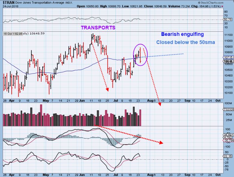This screenshot has height=177, width=234.
Task: Click the 25M volume axis label
Action: 229,120
